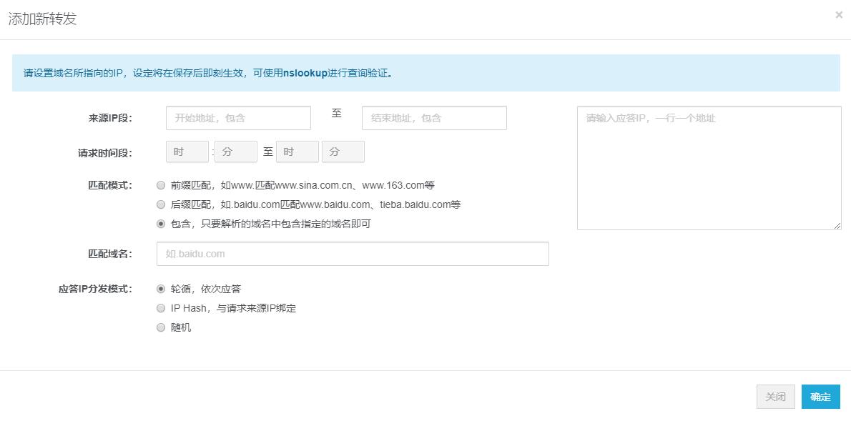This screenshot has height=421, width=851.
Task: Select the 后缀匹配 matching mode radio button
Action: coord(161,204)
